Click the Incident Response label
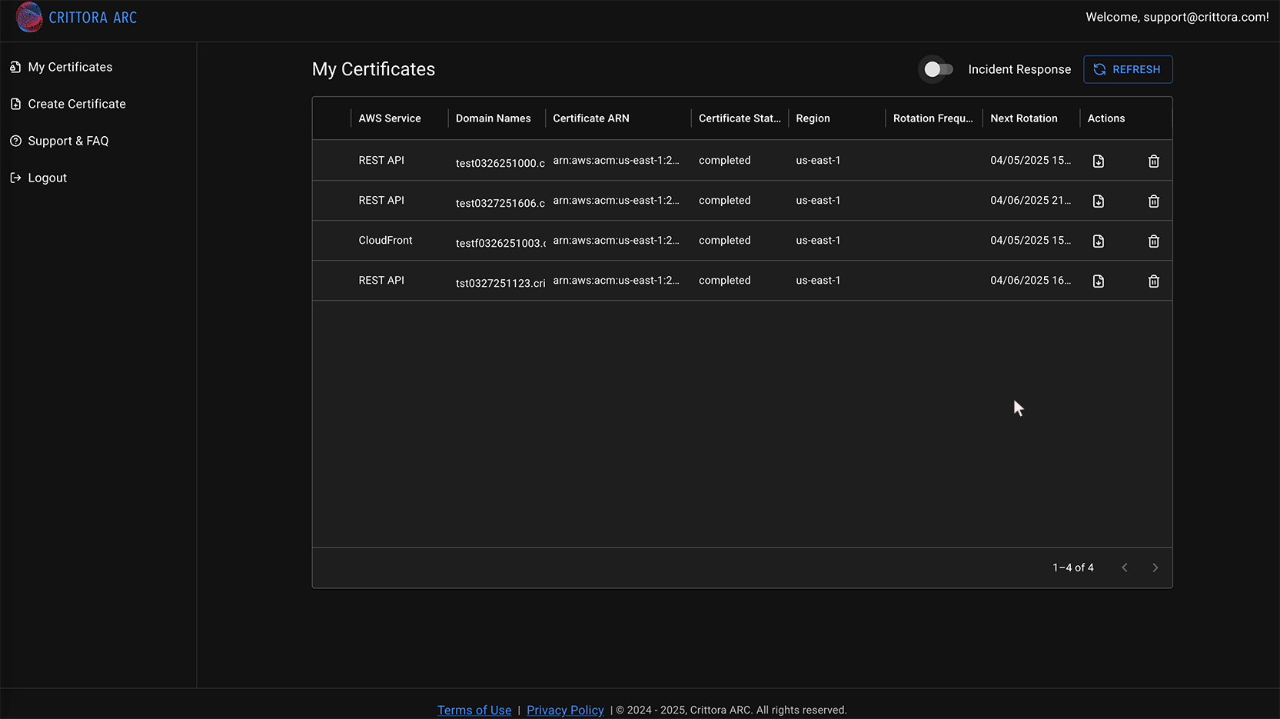 [x=1019, y=69]
